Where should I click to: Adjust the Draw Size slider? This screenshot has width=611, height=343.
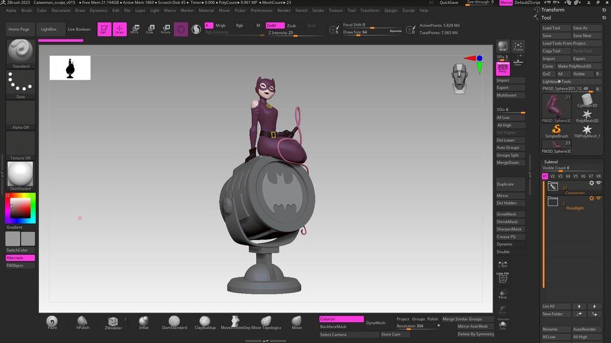coord(372,32)
